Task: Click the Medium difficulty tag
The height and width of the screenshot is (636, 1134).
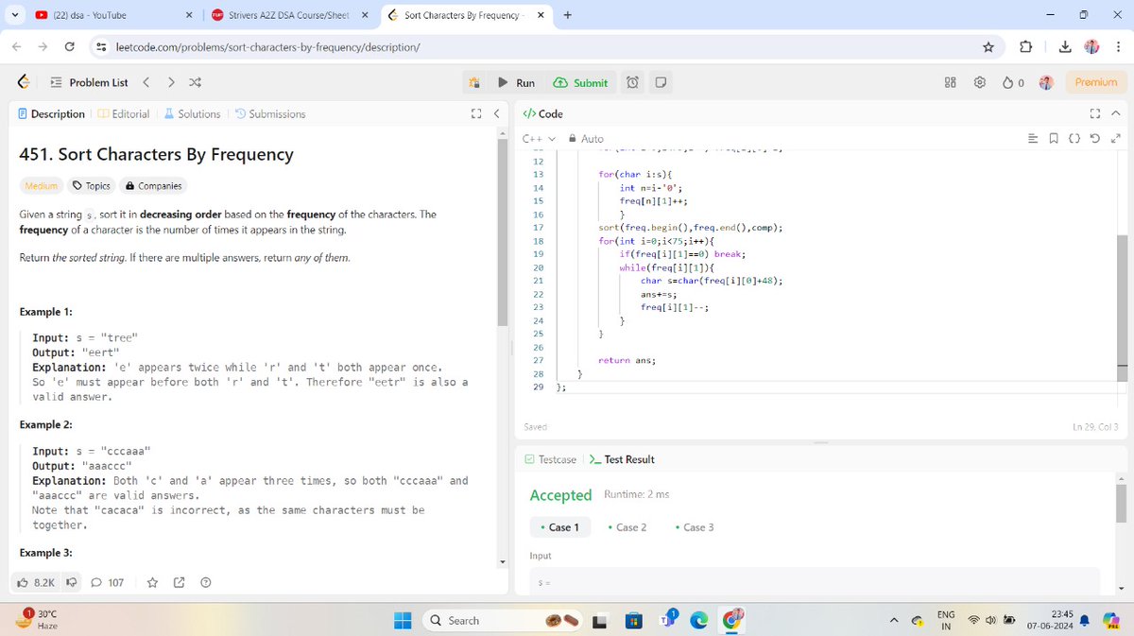Action: [x=42, y=186]
